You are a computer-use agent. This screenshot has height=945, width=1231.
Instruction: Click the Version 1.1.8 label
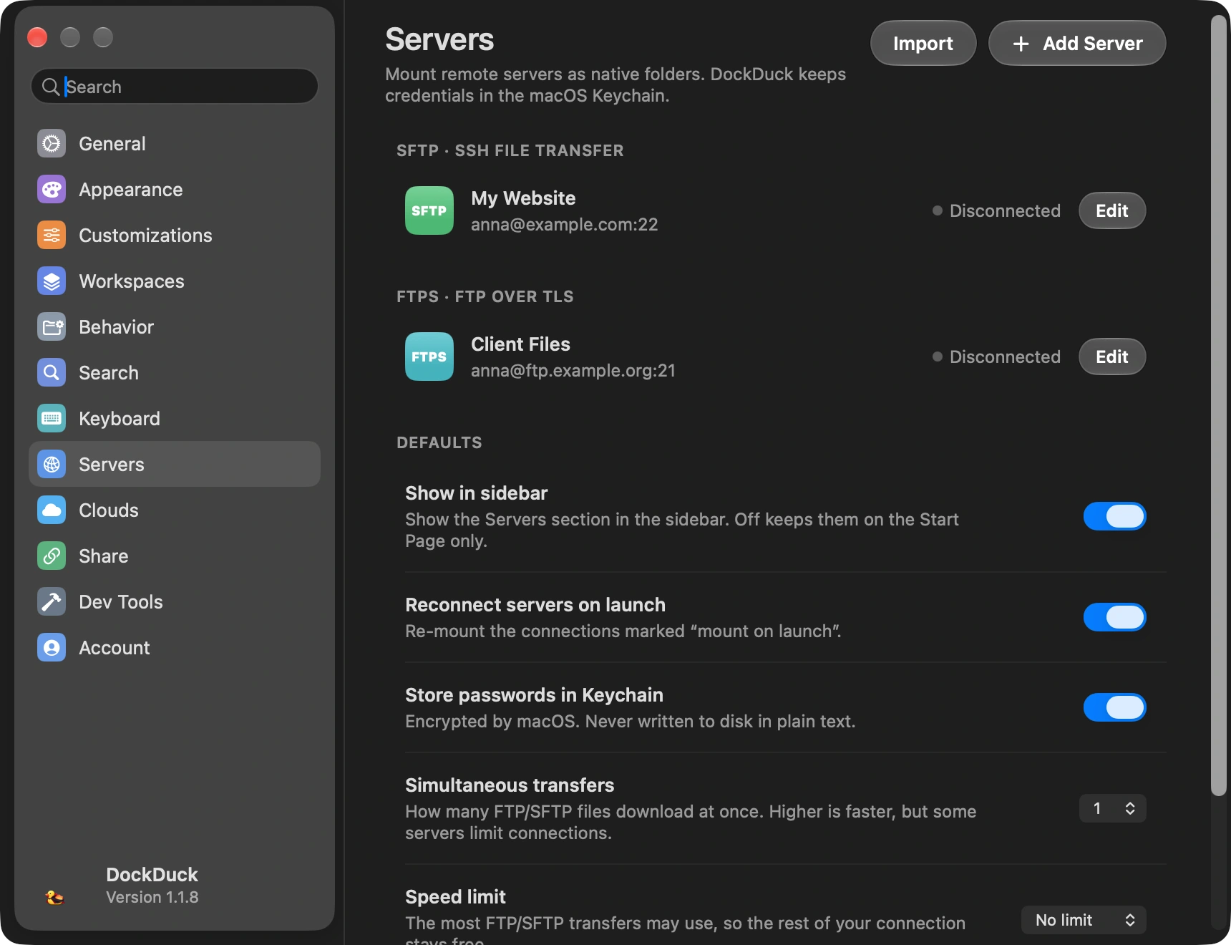(152, 897)
